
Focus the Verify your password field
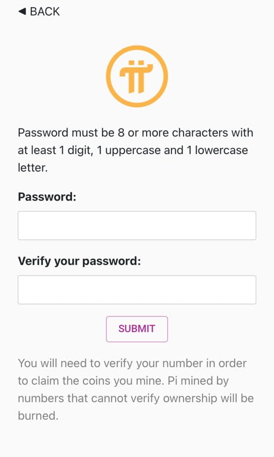click(x=137, y=290)
